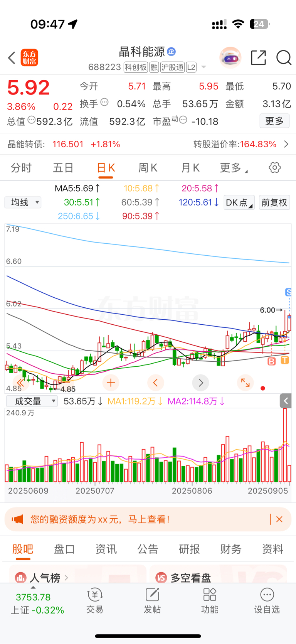Select the 日K tab

click(106, 168)
